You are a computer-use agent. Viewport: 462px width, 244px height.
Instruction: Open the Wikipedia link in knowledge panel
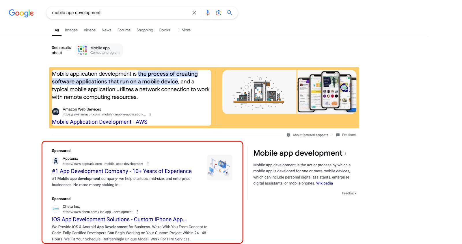pyautogui.click(x=324, y=183)
